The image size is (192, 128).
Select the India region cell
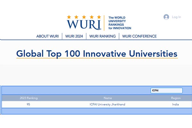pos(175,104)
